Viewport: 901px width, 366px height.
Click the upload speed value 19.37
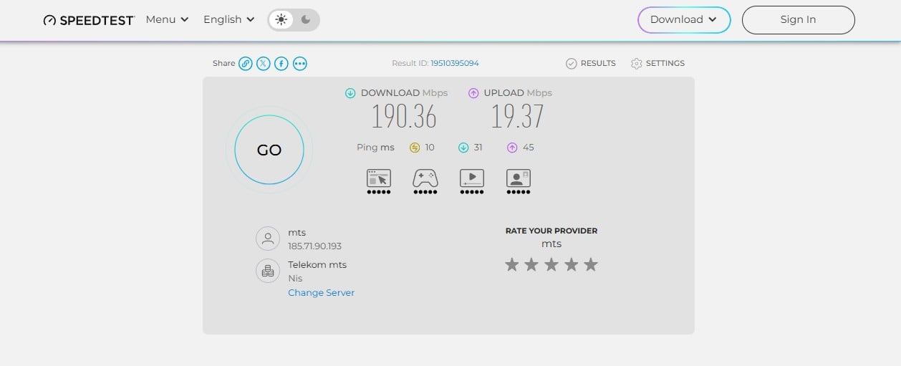point(517,117)
